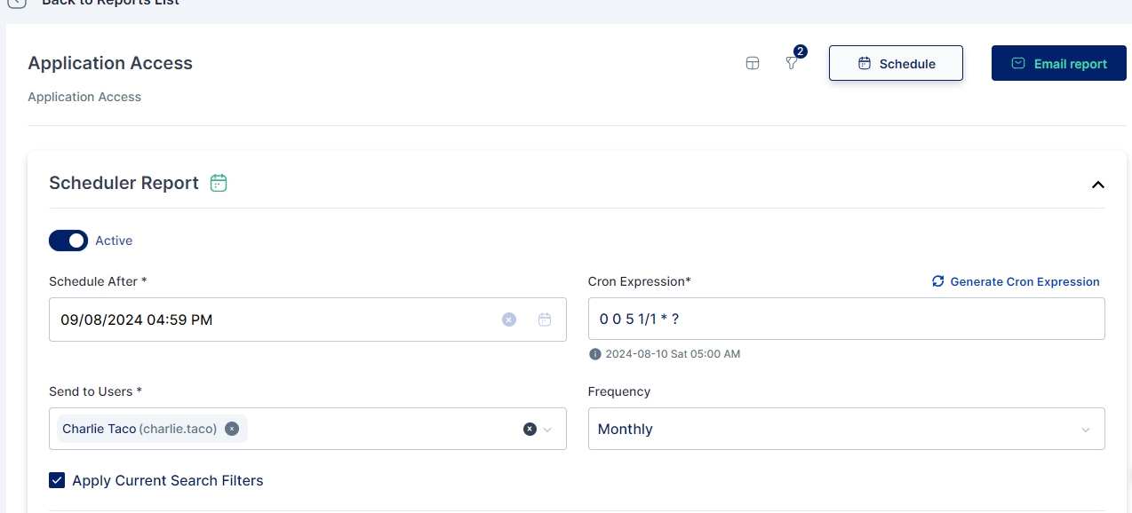The image size is (1132, 513).
Task: Click Generate Cron Expression link
Action: 1016,281
